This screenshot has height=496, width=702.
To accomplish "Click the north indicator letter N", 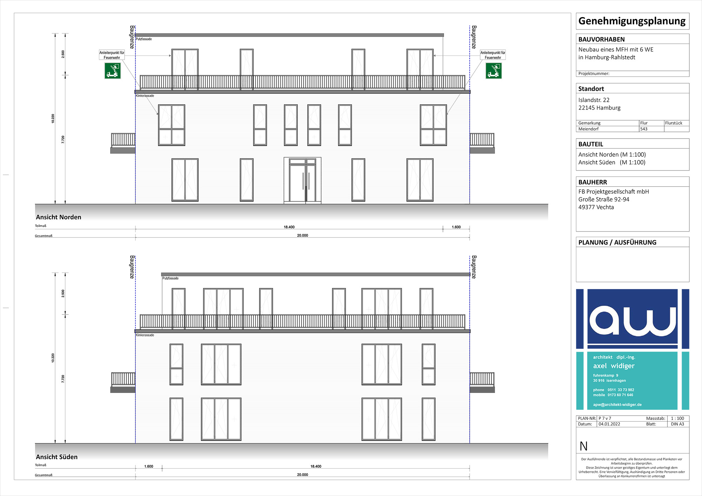I will click(x=583, y=446).
